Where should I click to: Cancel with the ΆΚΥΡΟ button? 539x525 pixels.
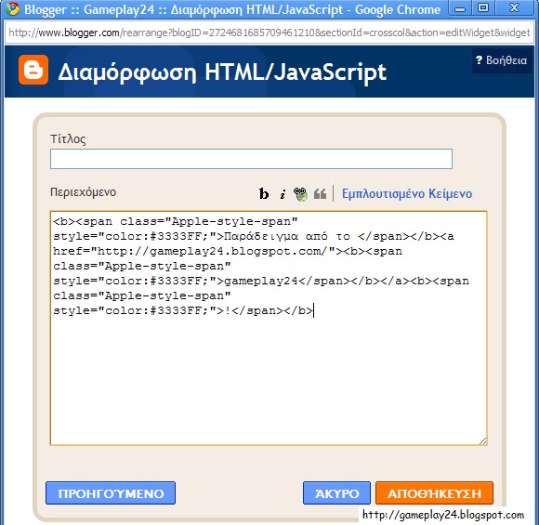(336, 493)
